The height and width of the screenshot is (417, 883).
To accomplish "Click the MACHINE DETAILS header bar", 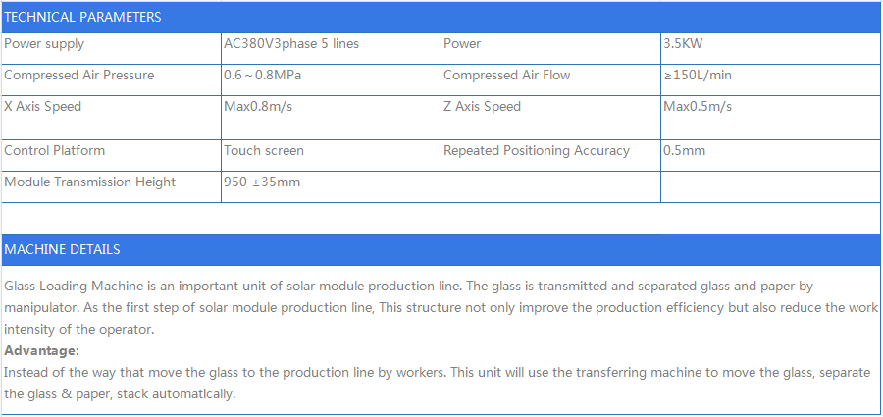I will [441, 249].
